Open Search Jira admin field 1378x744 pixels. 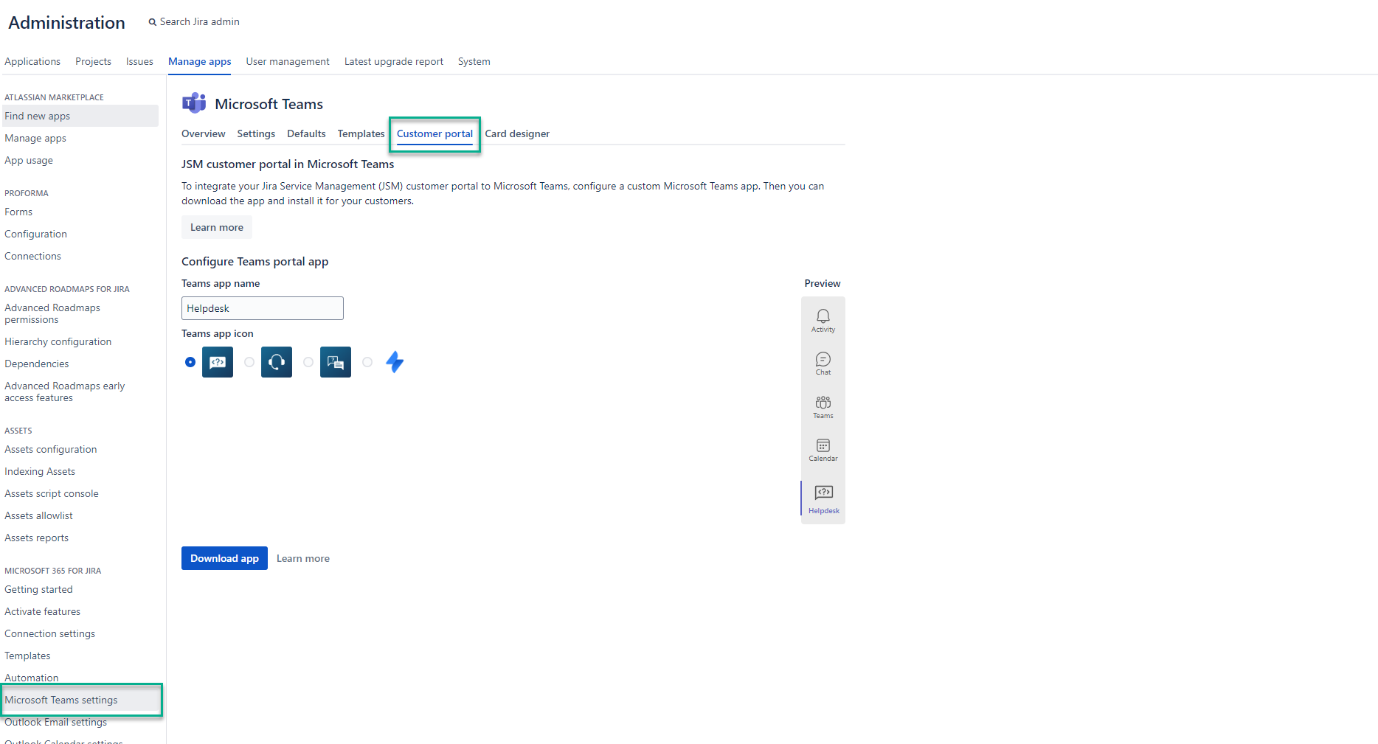[x=199, y=21]
